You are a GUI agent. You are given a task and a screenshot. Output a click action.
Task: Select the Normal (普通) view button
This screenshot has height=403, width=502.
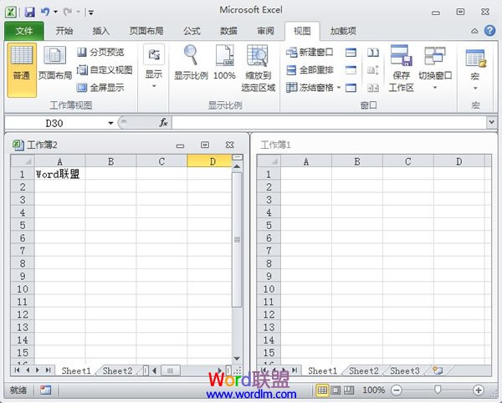tap(22, 69)
